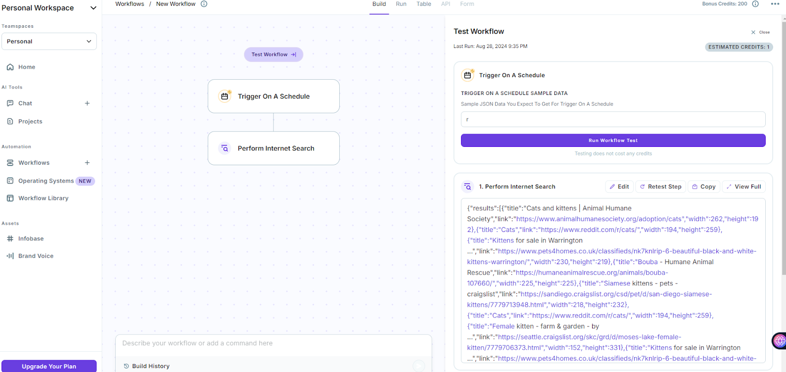Image resolution: width=786 pixels, height=372 pixels.
Task: Click the Build History clock icon
Action: pyautogui.click(x=126, y=366)
